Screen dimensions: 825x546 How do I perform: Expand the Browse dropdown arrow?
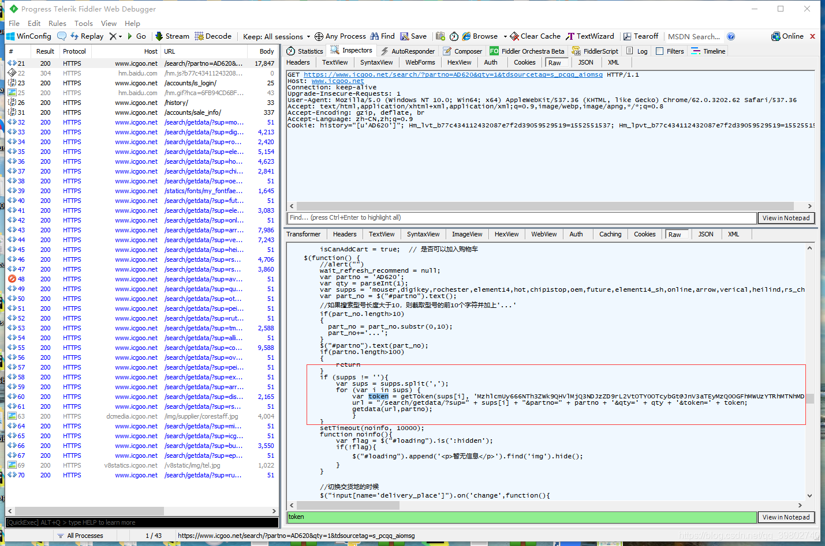[x=505, y=36]
